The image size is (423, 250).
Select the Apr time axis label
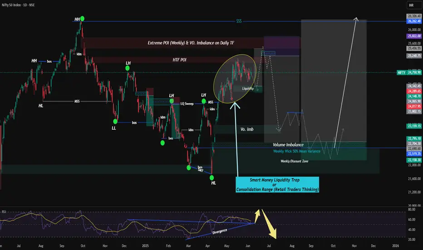point(207,245)
